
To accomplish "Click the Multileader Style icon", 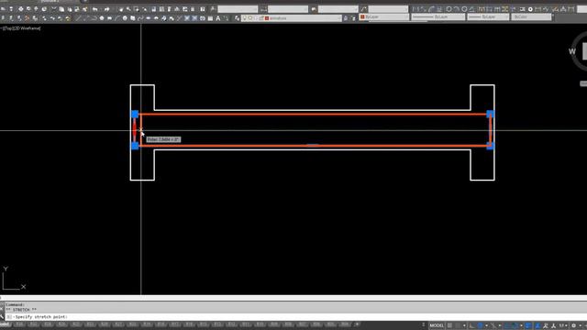I will click(363, 9).
